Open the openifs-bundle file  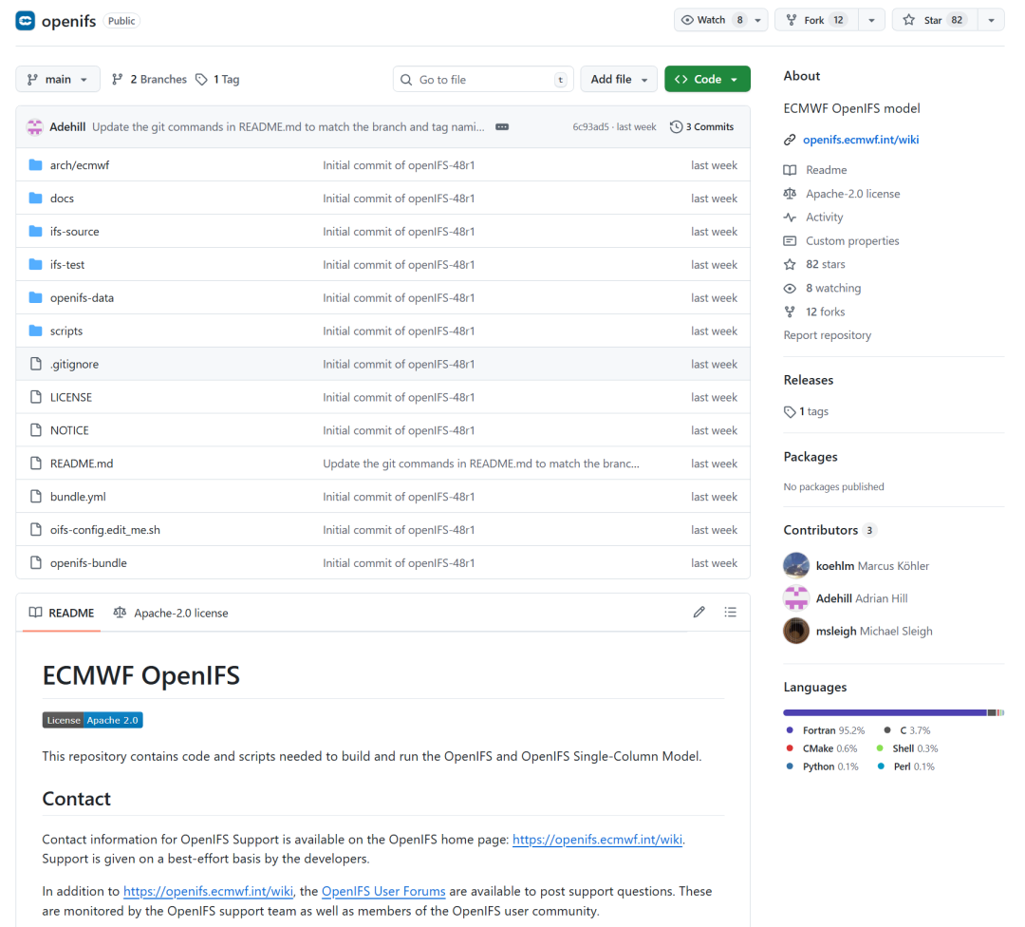pyautogui.click(x=89, y=562)
